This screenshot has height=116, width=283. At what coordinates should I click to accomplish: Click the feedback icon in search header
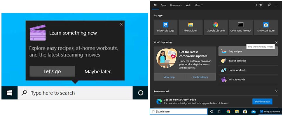pos(269,5)
